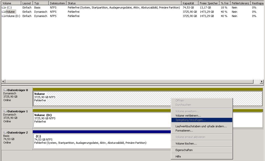Open 'Laufwerkbuchstaben und -pfade ändern...'
Image resolution: width=265 pixels, height=161 pixels.
(202, 126)
